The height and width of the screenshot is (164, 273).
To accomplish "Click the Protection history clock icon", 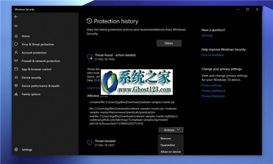I will coord(89,21).
